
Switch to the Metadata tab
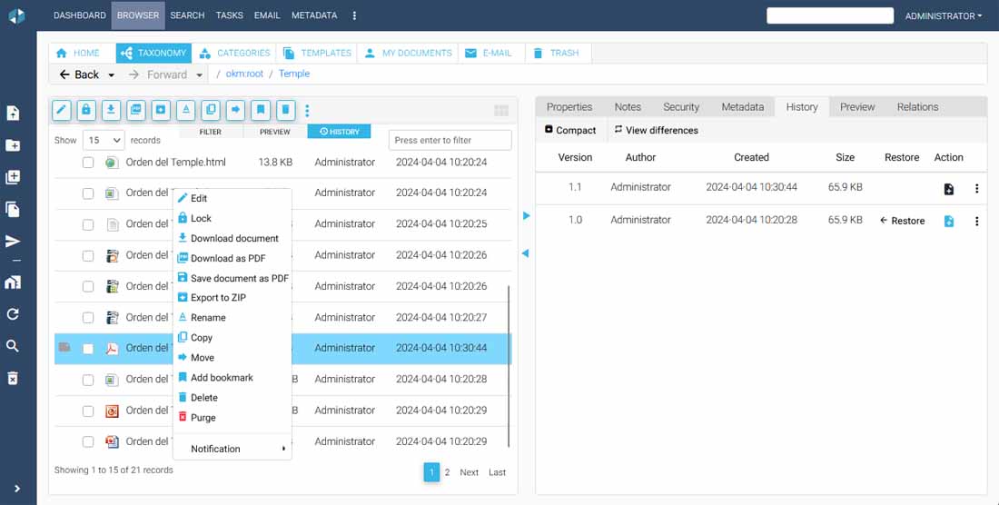click(x=742, y=107)
